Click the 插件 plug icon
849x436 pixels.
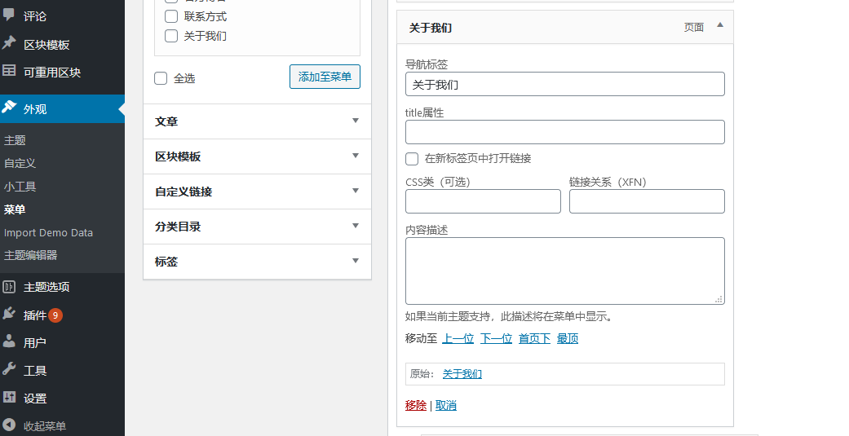click(9, 313)
